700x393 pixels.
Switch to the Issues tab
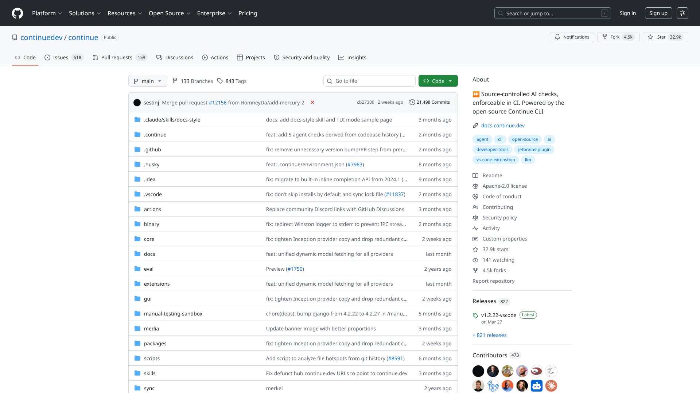coord(64,57)
